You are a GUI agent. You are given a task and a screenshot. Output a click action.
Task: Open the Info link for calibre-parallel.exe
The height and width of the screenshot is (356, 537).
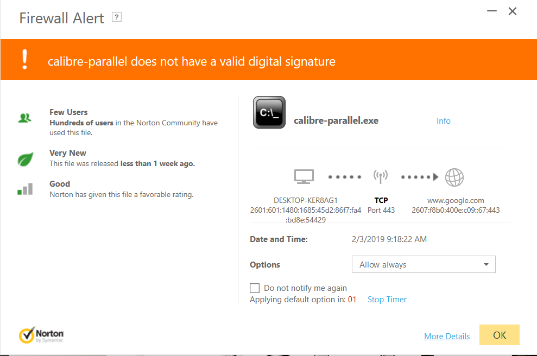pos(444,121)
